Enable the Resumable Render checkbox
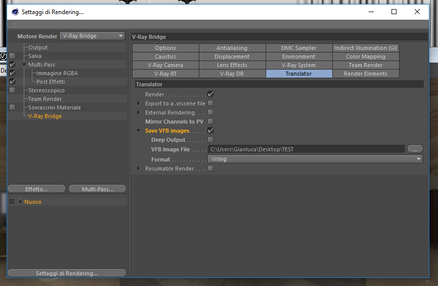Screen dimensions: 438x286 pyautogui.click(x=210, y=168)
